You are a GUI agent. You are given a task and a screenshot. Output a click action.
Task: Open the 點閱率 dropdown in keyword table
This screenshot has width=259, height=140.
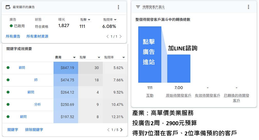point(124,58)
